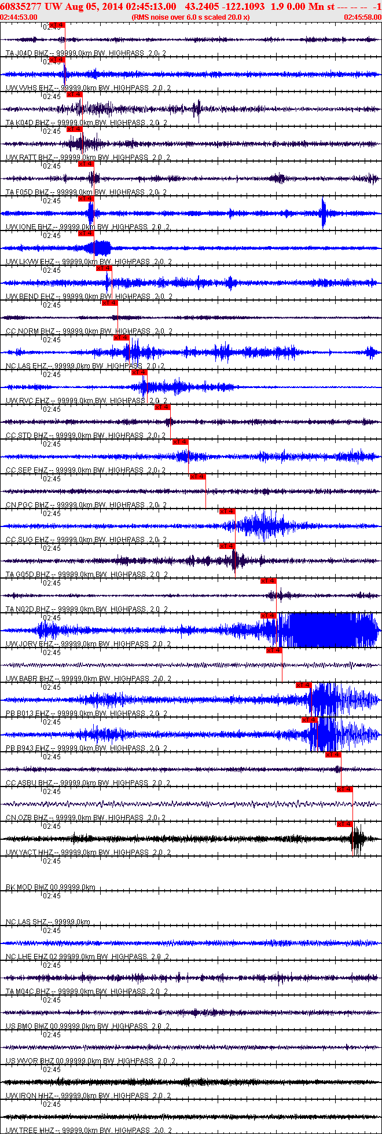Select the red pick flag on TA G05D trace
Viewport: 382px width, 1134px height.
tap(227, 546)
